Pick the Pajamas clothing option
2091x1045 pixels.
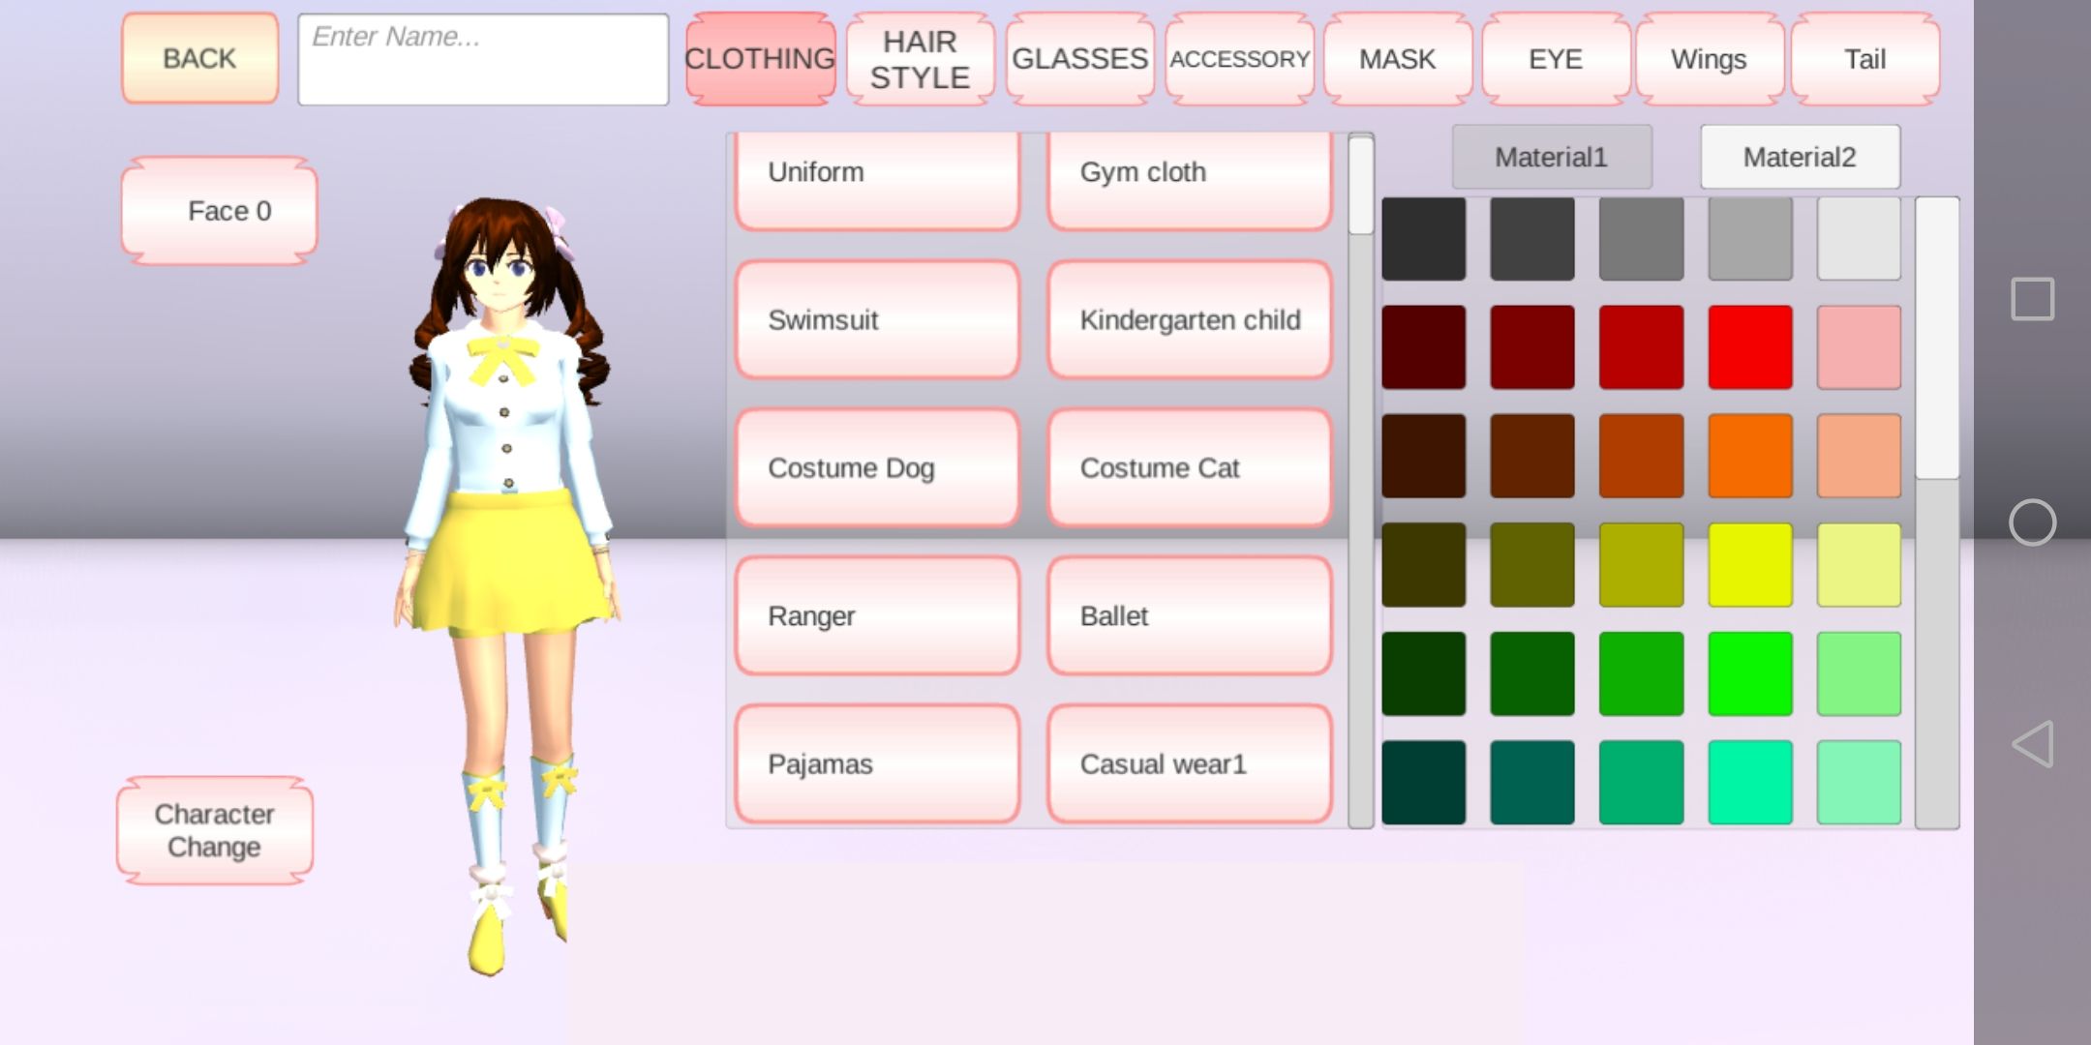(x=877, y=763)
